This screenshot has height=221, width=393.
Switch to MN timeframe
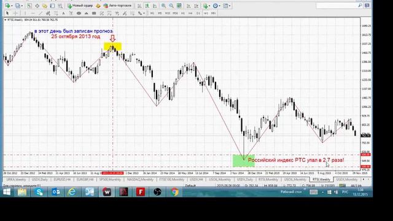pyautogui.click(x=213, y=13)
